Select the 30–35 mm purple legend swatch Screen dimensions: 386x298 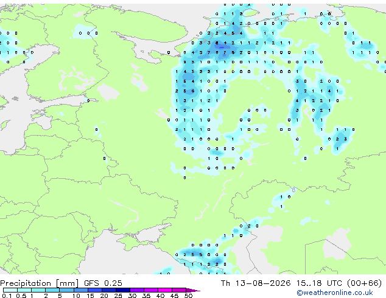[x=136, y=290]
